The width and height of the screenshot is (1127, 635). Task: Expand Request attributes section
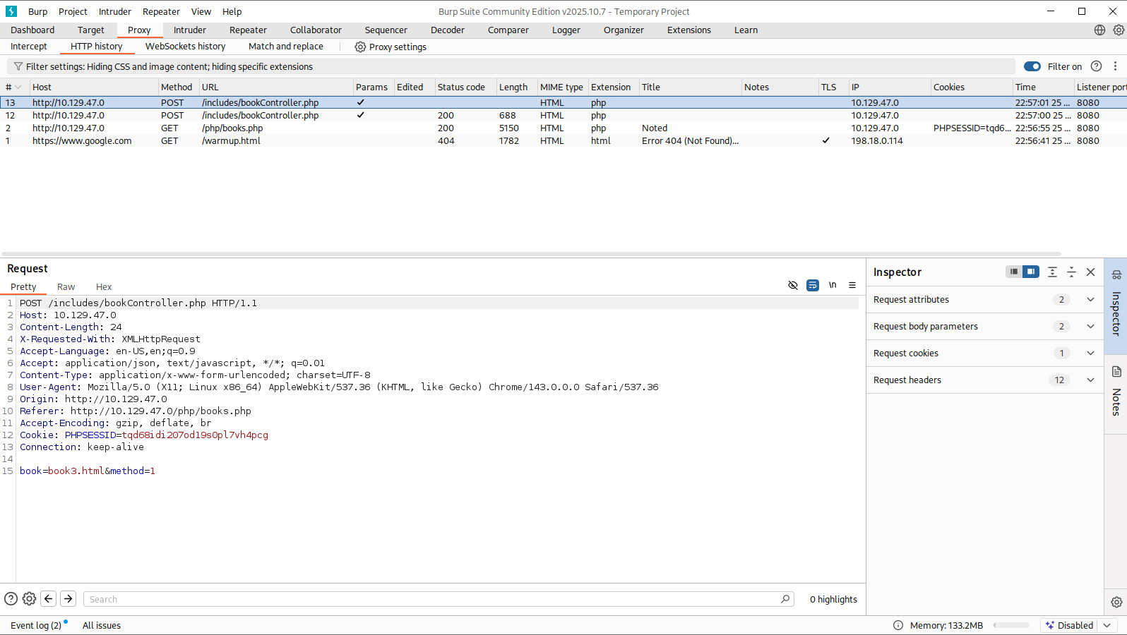point(1090,299)
